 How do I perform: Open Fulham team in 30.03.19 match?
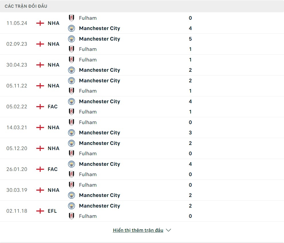tap(88, 185)
